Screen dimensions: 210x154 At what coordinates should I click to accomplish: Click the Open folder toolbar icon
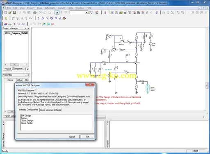(x=10, y=13)
